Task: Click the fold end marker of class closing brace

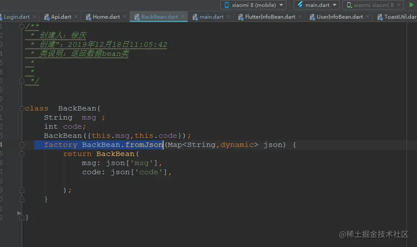Action: tap(22, 218)
